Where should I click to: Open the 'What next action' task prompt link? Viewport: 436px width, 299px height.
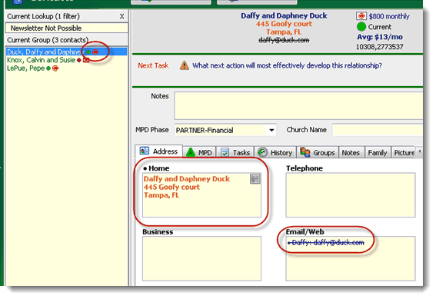coord(288,65)
